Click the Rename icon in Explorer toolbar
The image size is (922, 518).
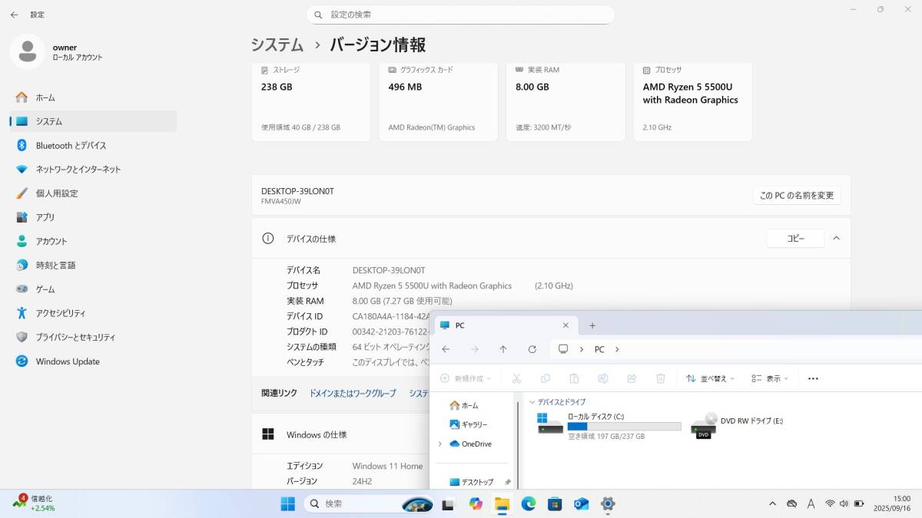(603, 378)
